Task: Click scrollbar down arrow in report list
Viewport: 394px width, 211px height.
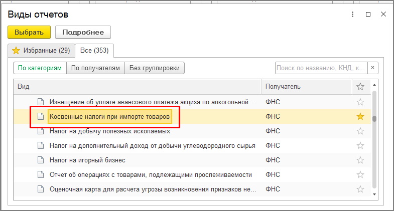Action: (374, 194)
